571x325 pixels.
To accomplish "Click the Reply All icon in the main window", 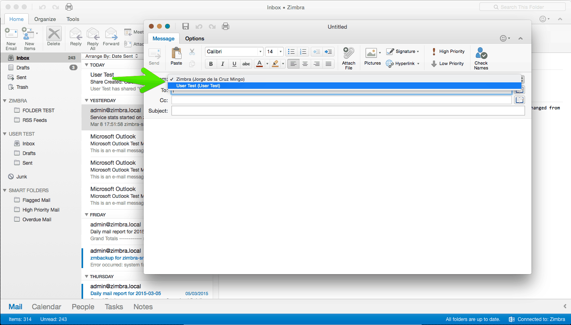I will [x=93, y=34].
